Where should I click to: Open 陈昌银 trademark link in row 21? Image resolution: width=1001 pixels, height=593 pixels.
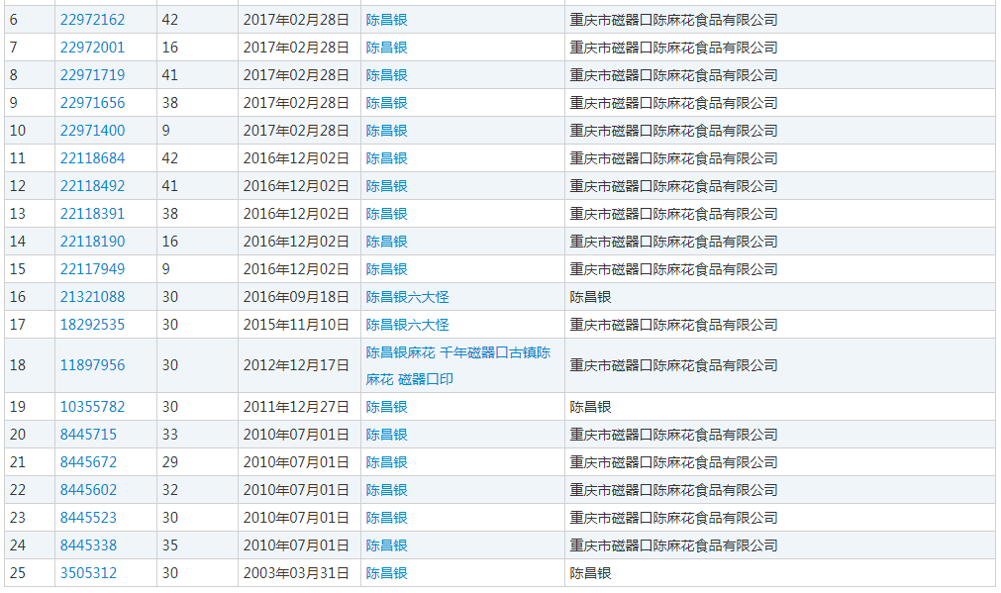point(387,462)
